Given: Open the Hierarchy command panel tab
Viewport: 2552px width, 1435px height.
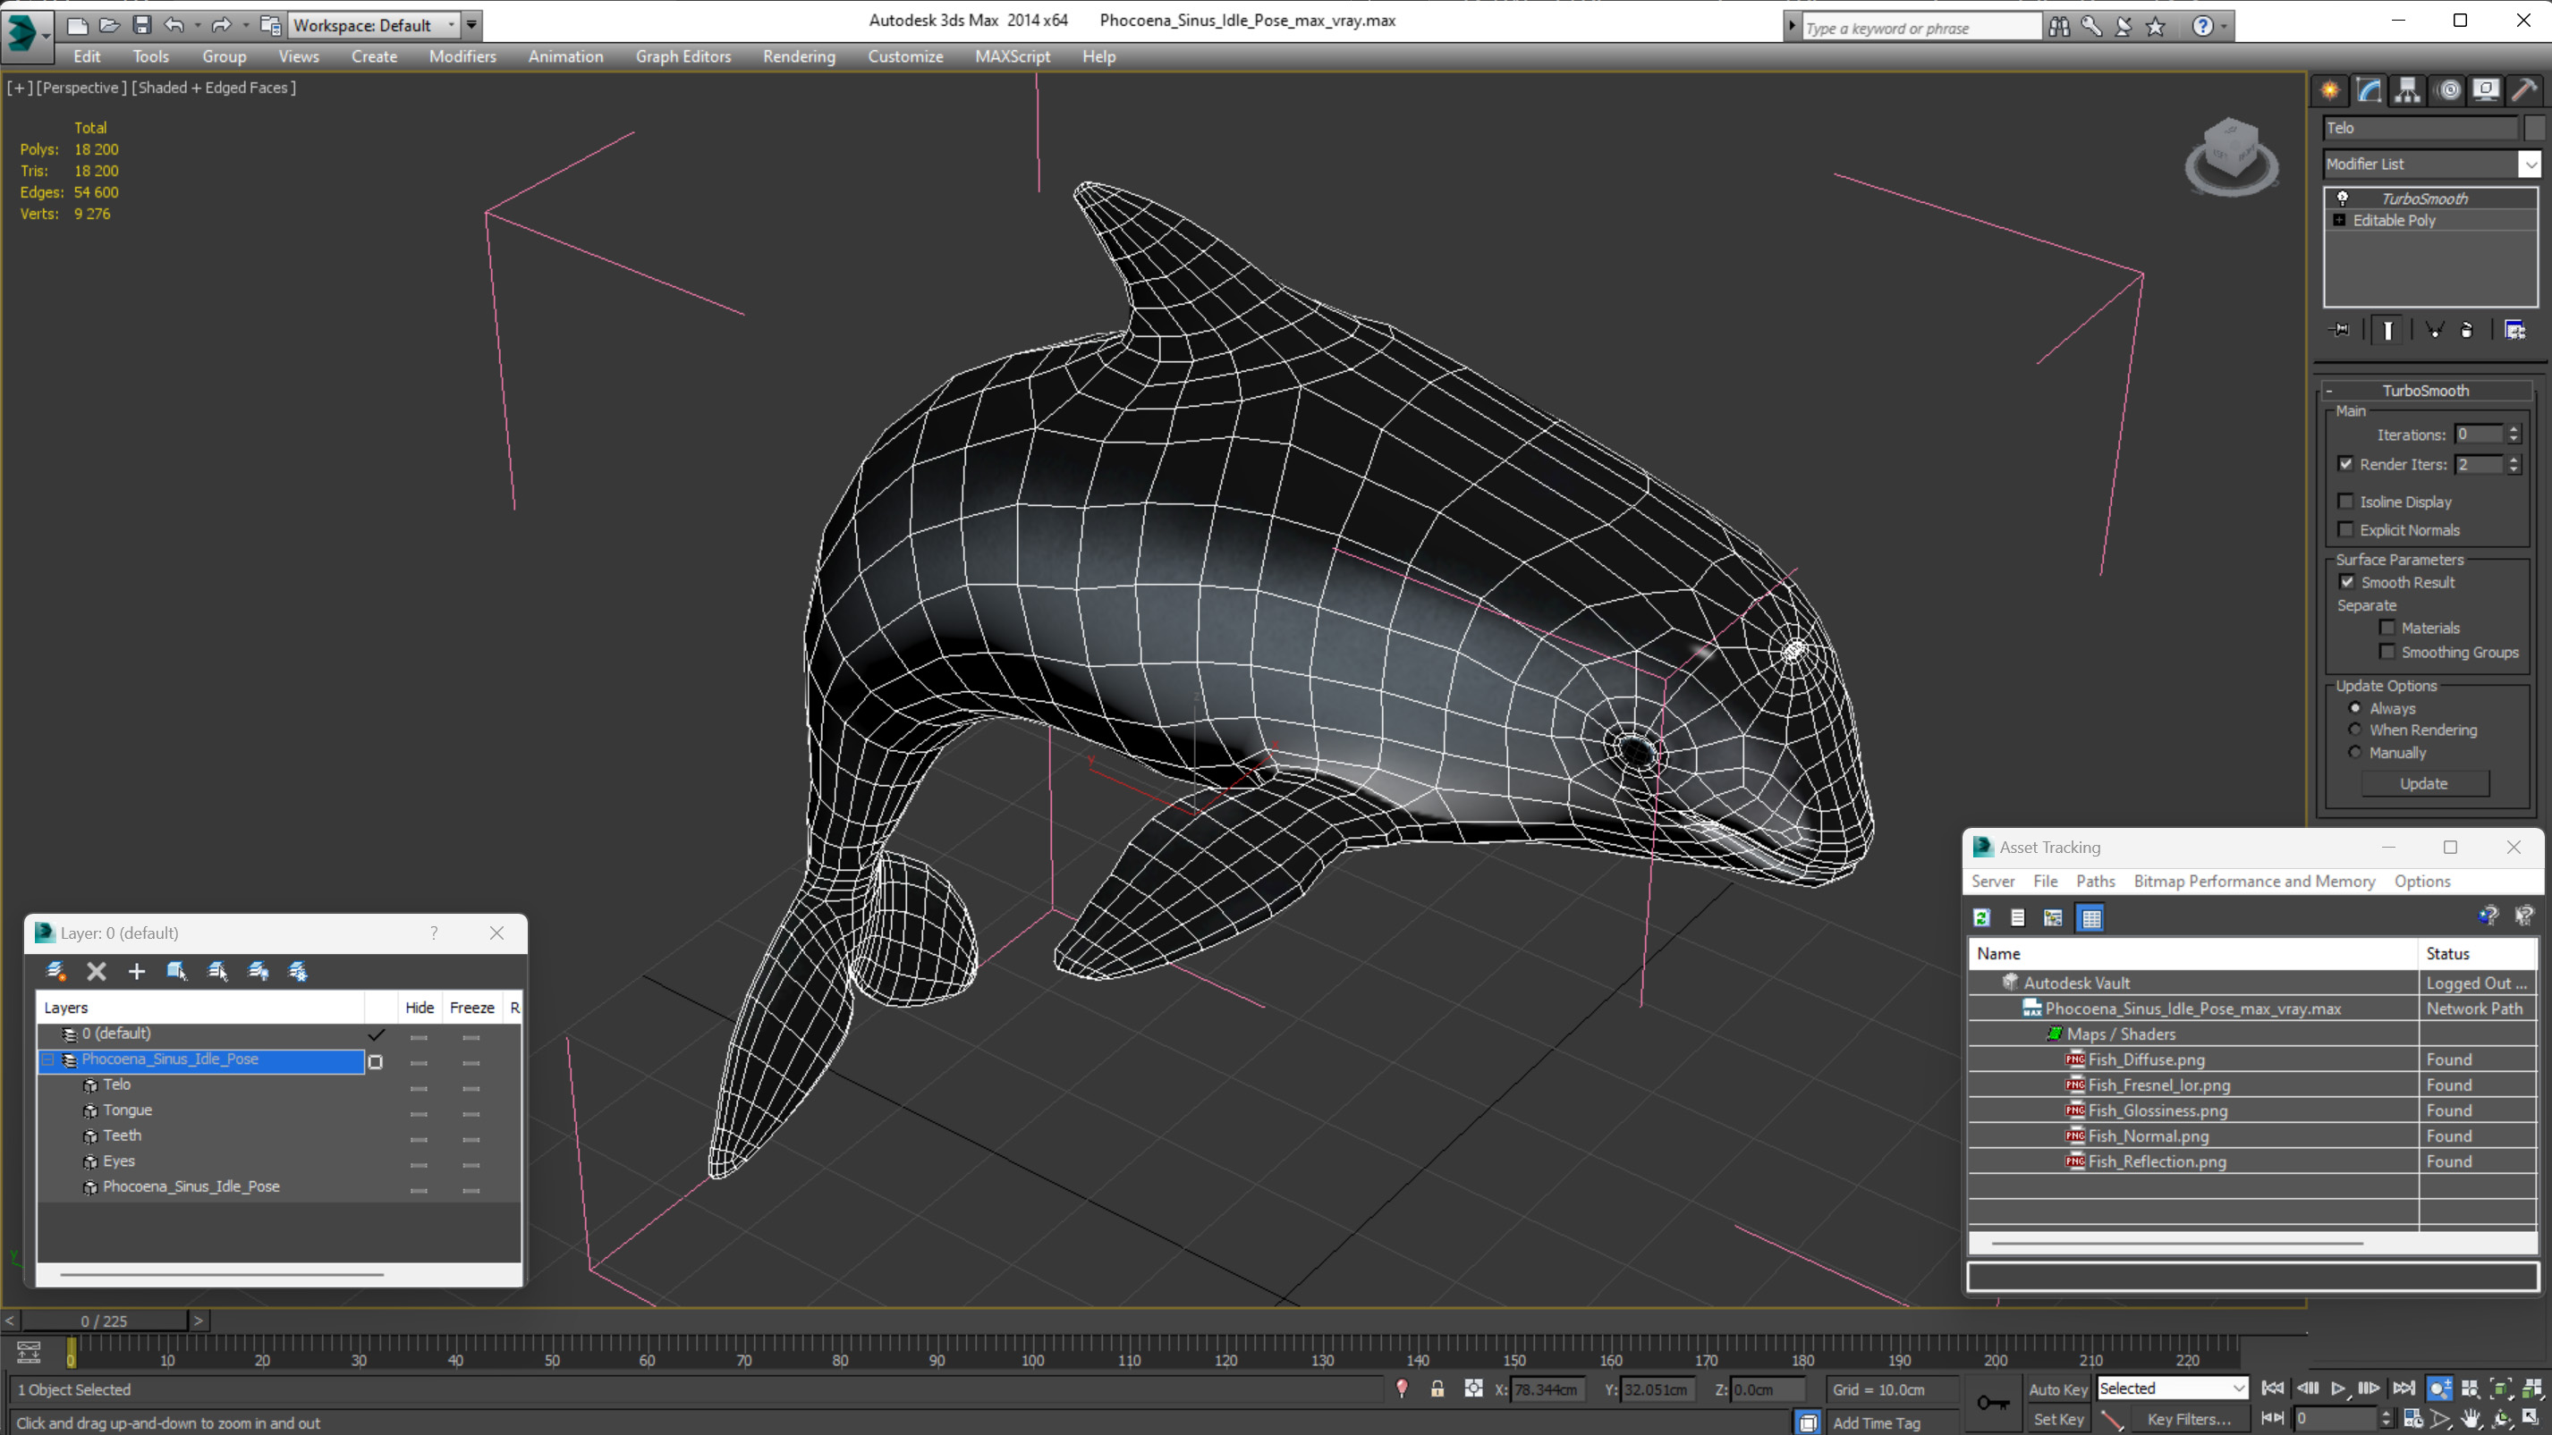Looking at the screenshot, I should coord(2407,90).
